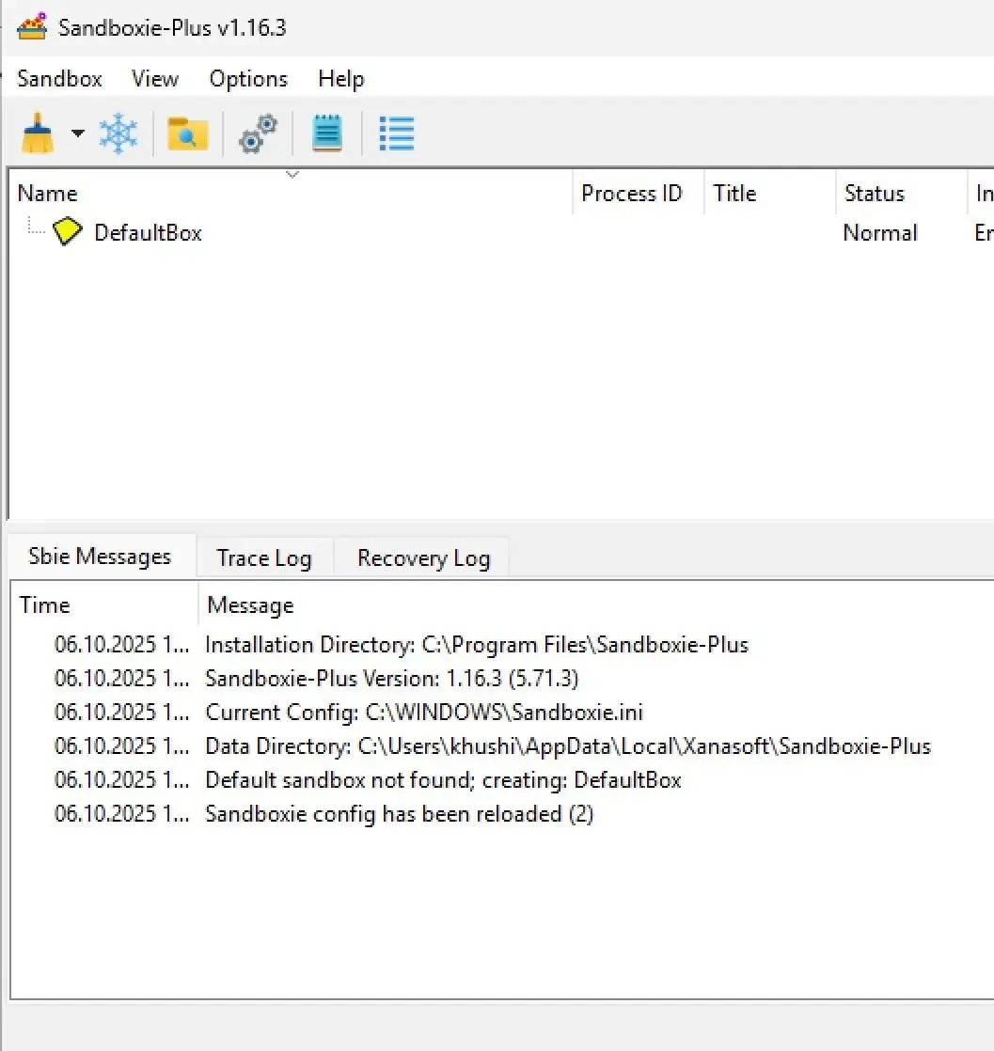Open the Help menu
The width and height of the screenshot is (994, 1051).
point(340,78)
